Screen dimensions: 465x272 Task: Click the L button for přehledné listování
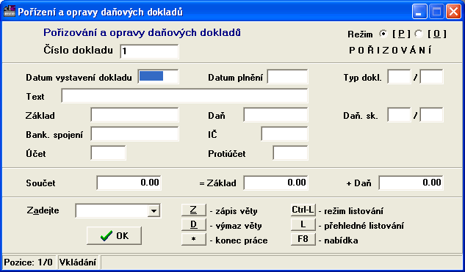click(x=303, y=224)
